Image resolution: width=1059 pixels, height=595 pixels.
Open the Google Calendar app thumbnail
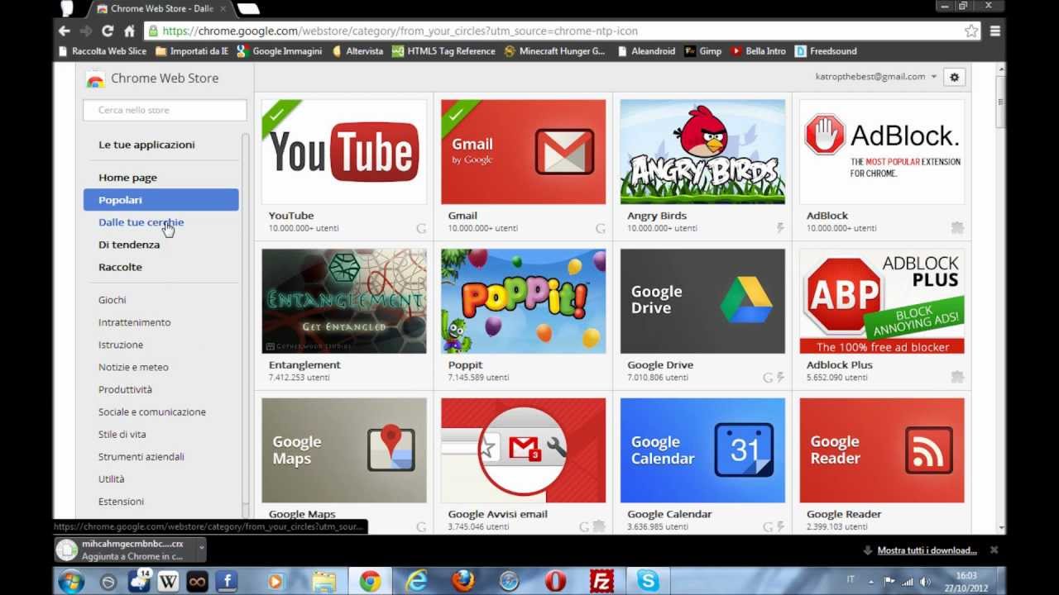click(702, 450)
